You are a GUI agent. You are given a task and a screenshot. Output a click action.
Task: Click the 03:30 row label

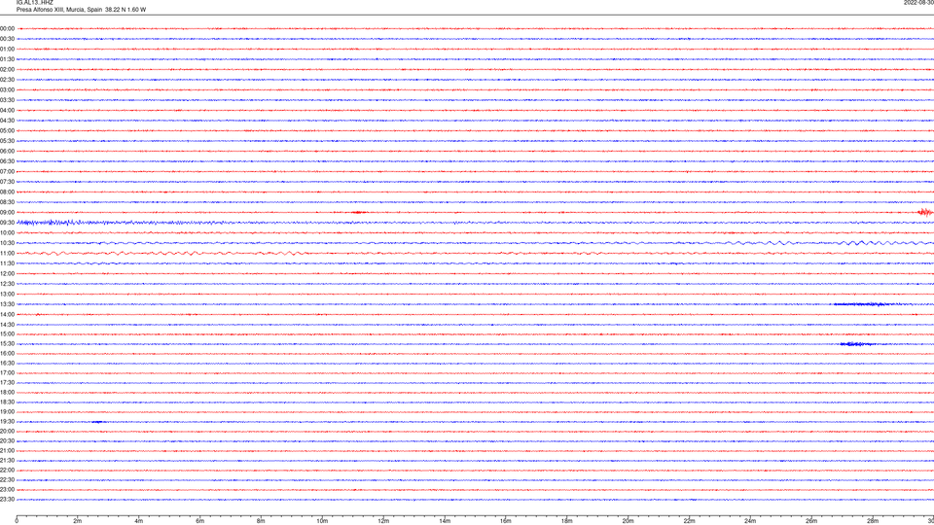[x=7, y=100]
